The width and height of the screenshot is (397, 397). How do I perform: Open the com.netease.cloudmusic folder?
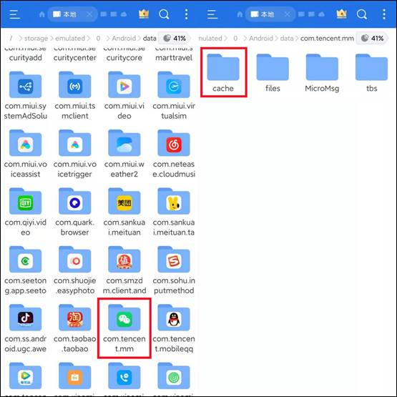pos(174,153)
